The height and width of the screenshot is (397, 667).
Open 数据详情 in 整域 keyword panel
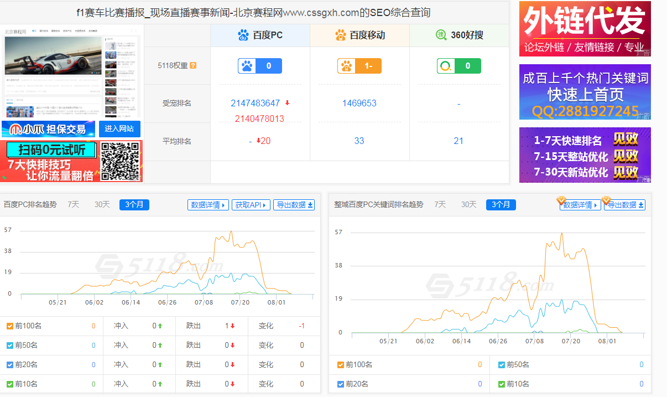click(580, 205)
